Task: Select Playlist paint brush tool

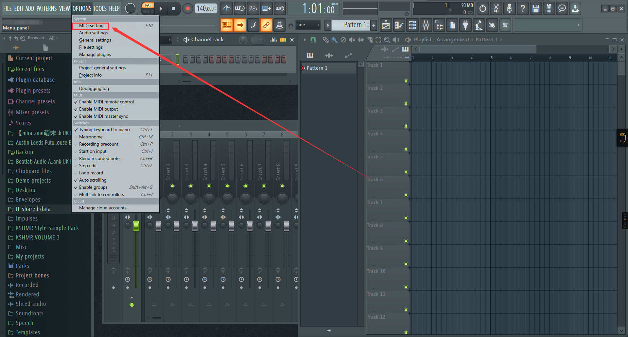Action: click(334, 40)
